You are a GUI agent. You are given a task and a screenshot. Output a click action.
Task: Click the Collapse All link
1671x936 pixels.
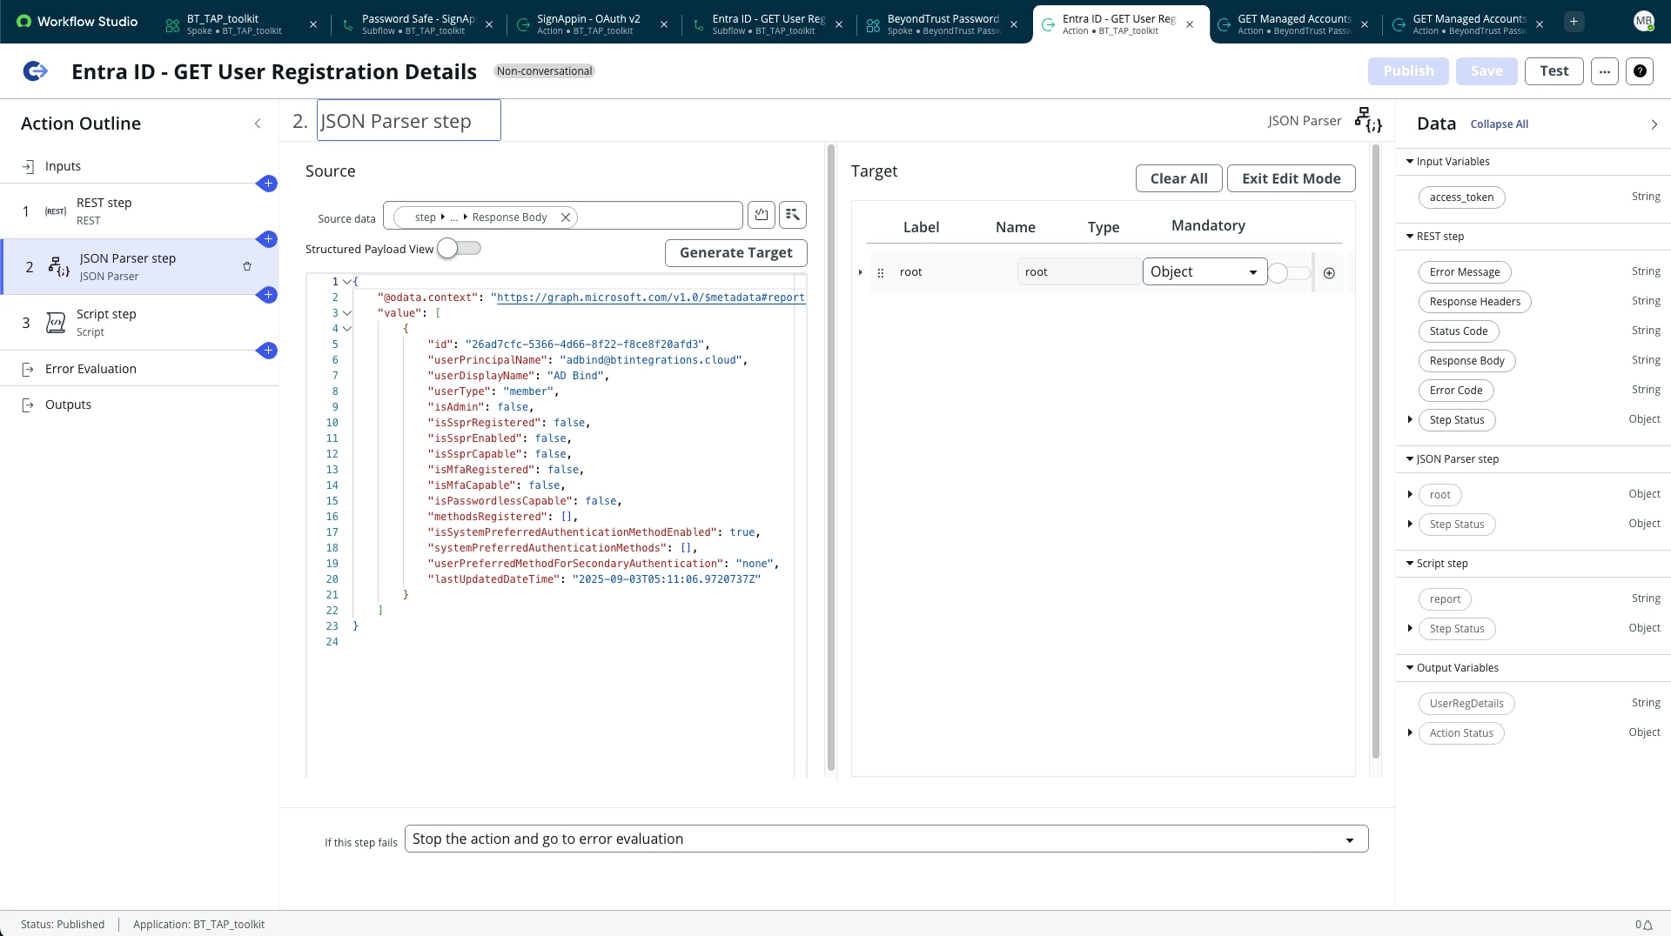point(1500,124)
